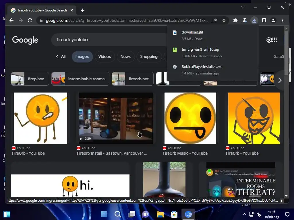The width and height of the screenshot is (294, 220).
Task: Open the evil grinning FireOrb thumbnail
Action: coord(254,118)
